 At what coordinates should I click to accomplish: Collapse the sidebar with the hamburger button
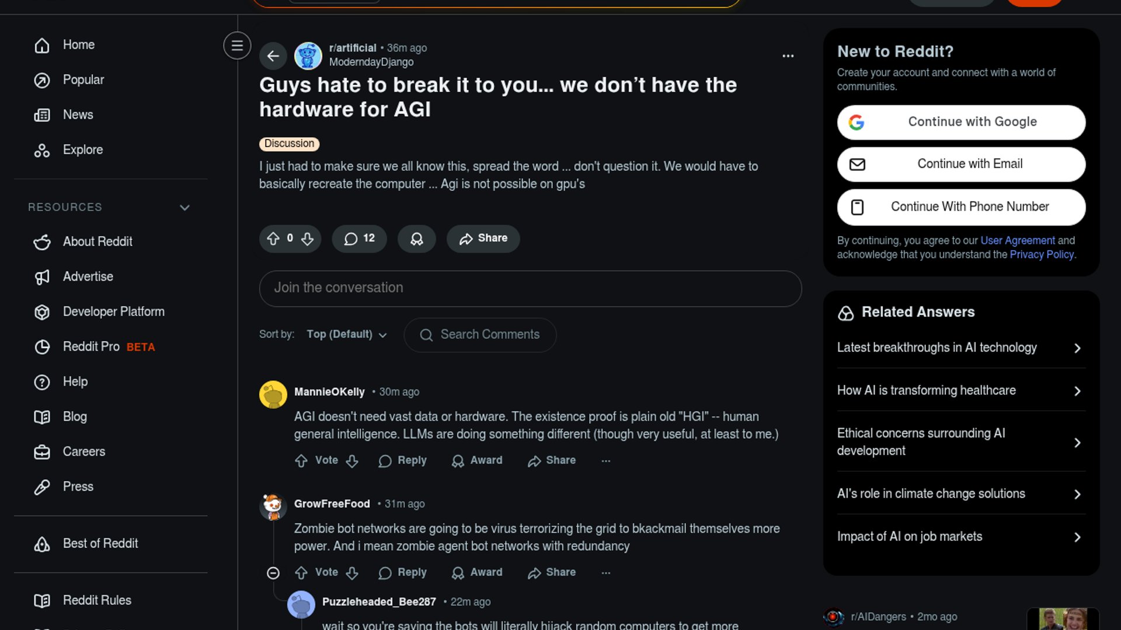click(237, 45)
